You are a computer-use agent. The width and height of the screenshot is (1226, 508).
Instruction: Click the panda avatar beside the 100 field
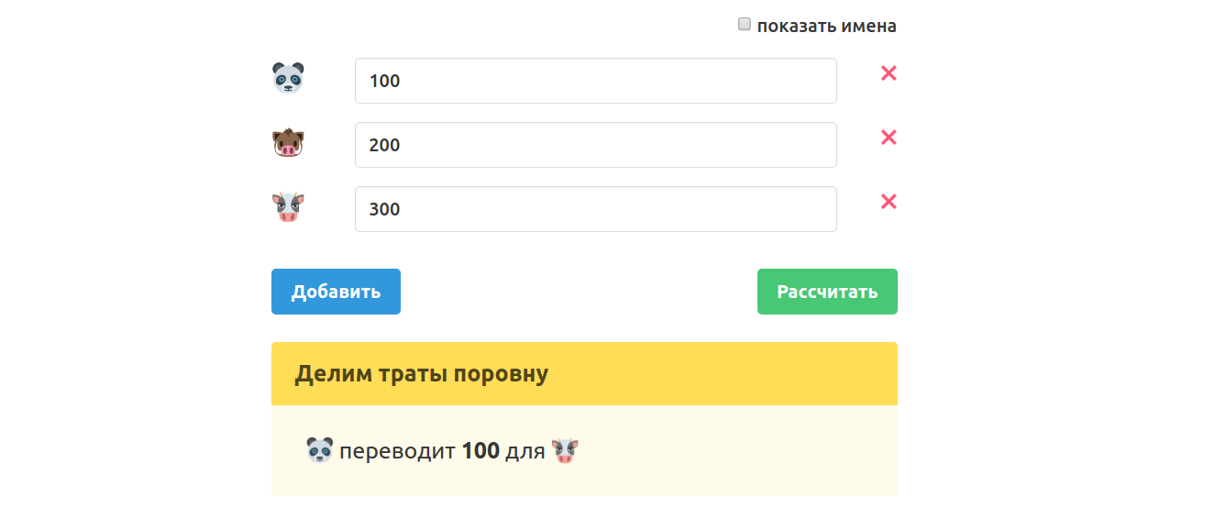coord(288,78)
